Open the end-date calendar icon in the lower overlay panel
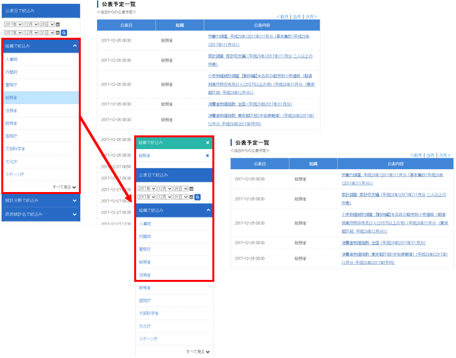The image size is (456, 358). pyautogui.click(x=192, y=197)
